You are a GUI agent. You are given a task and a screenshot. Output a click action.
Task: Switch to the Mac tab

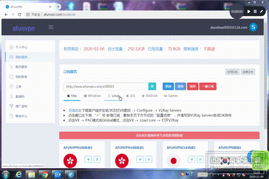point(72,96)
